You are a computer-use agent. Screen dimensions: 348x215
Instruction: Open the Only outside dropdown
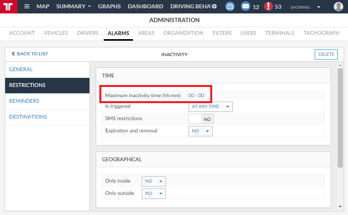tap(154, 194)
